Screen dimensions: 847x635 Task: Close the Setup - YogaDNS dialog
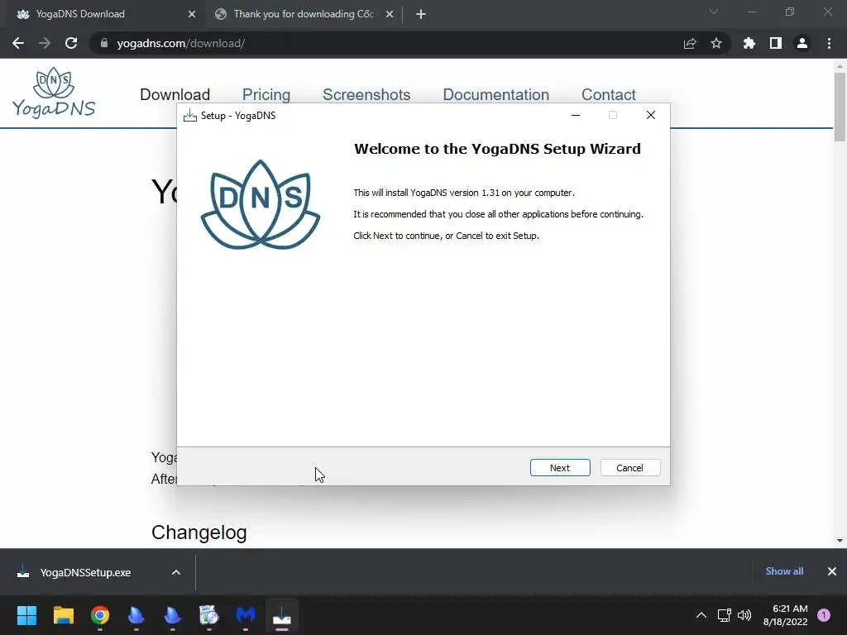click(x=651, y=115)
